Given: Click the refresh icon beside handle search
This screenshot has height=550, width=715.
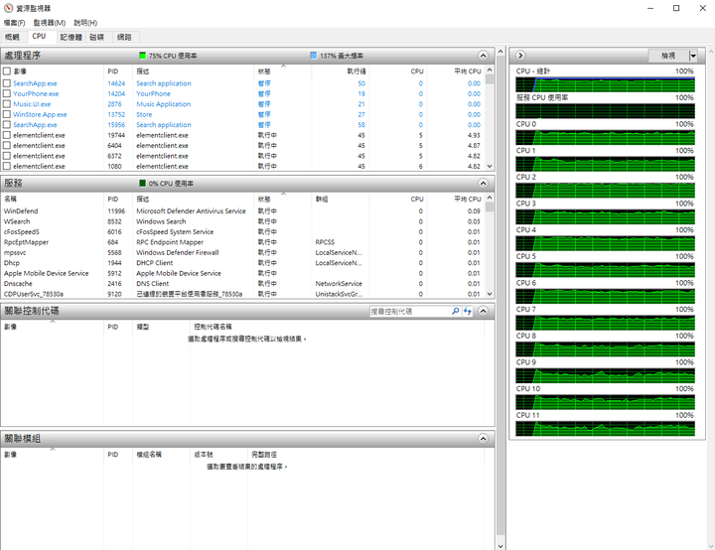Looking at the screenshot, I should (468, 311).
